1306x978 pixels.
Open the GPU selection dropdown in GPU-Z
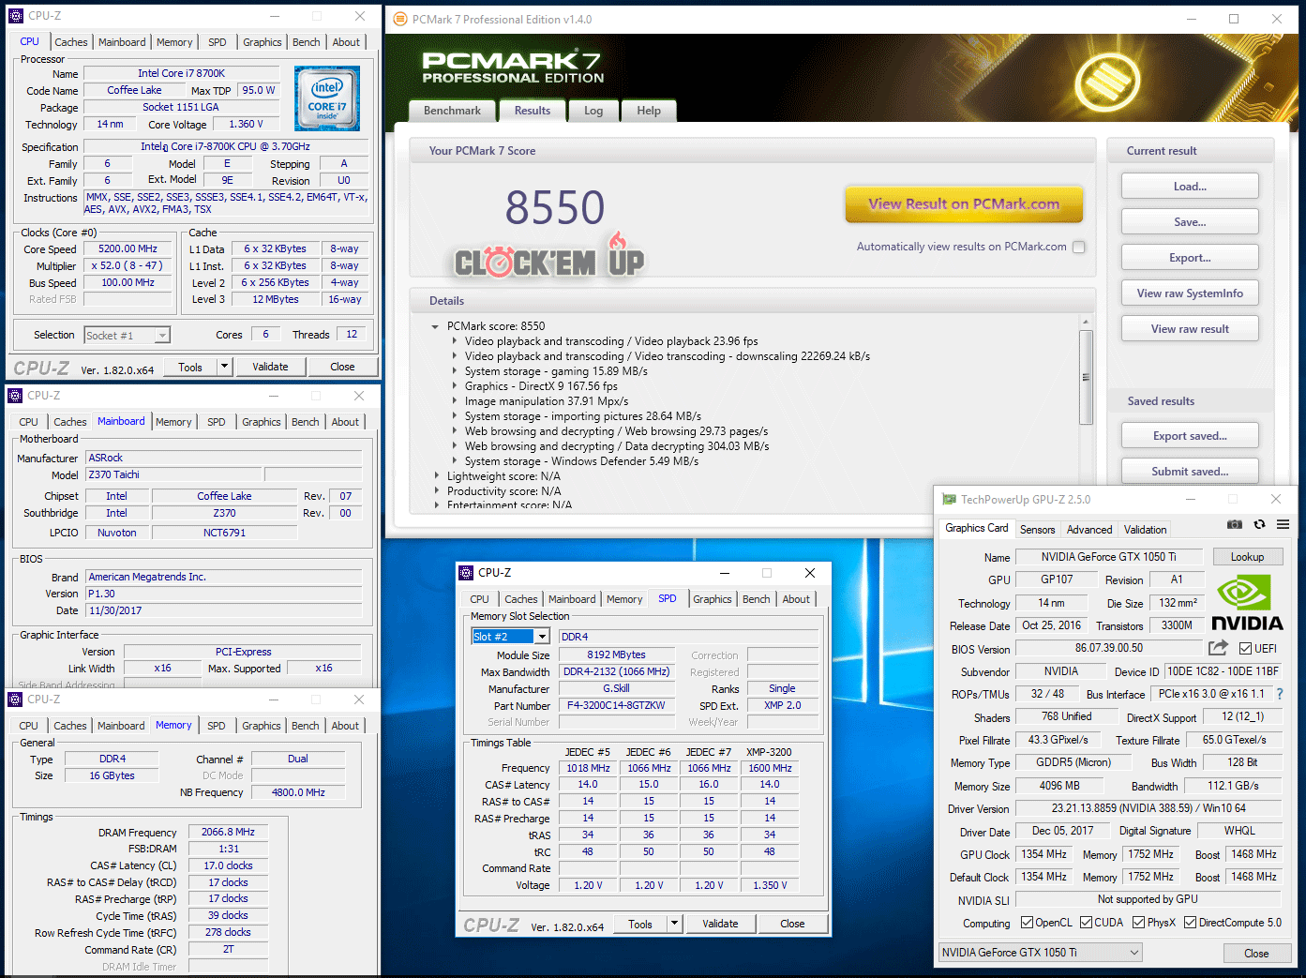click(1040, 953)
